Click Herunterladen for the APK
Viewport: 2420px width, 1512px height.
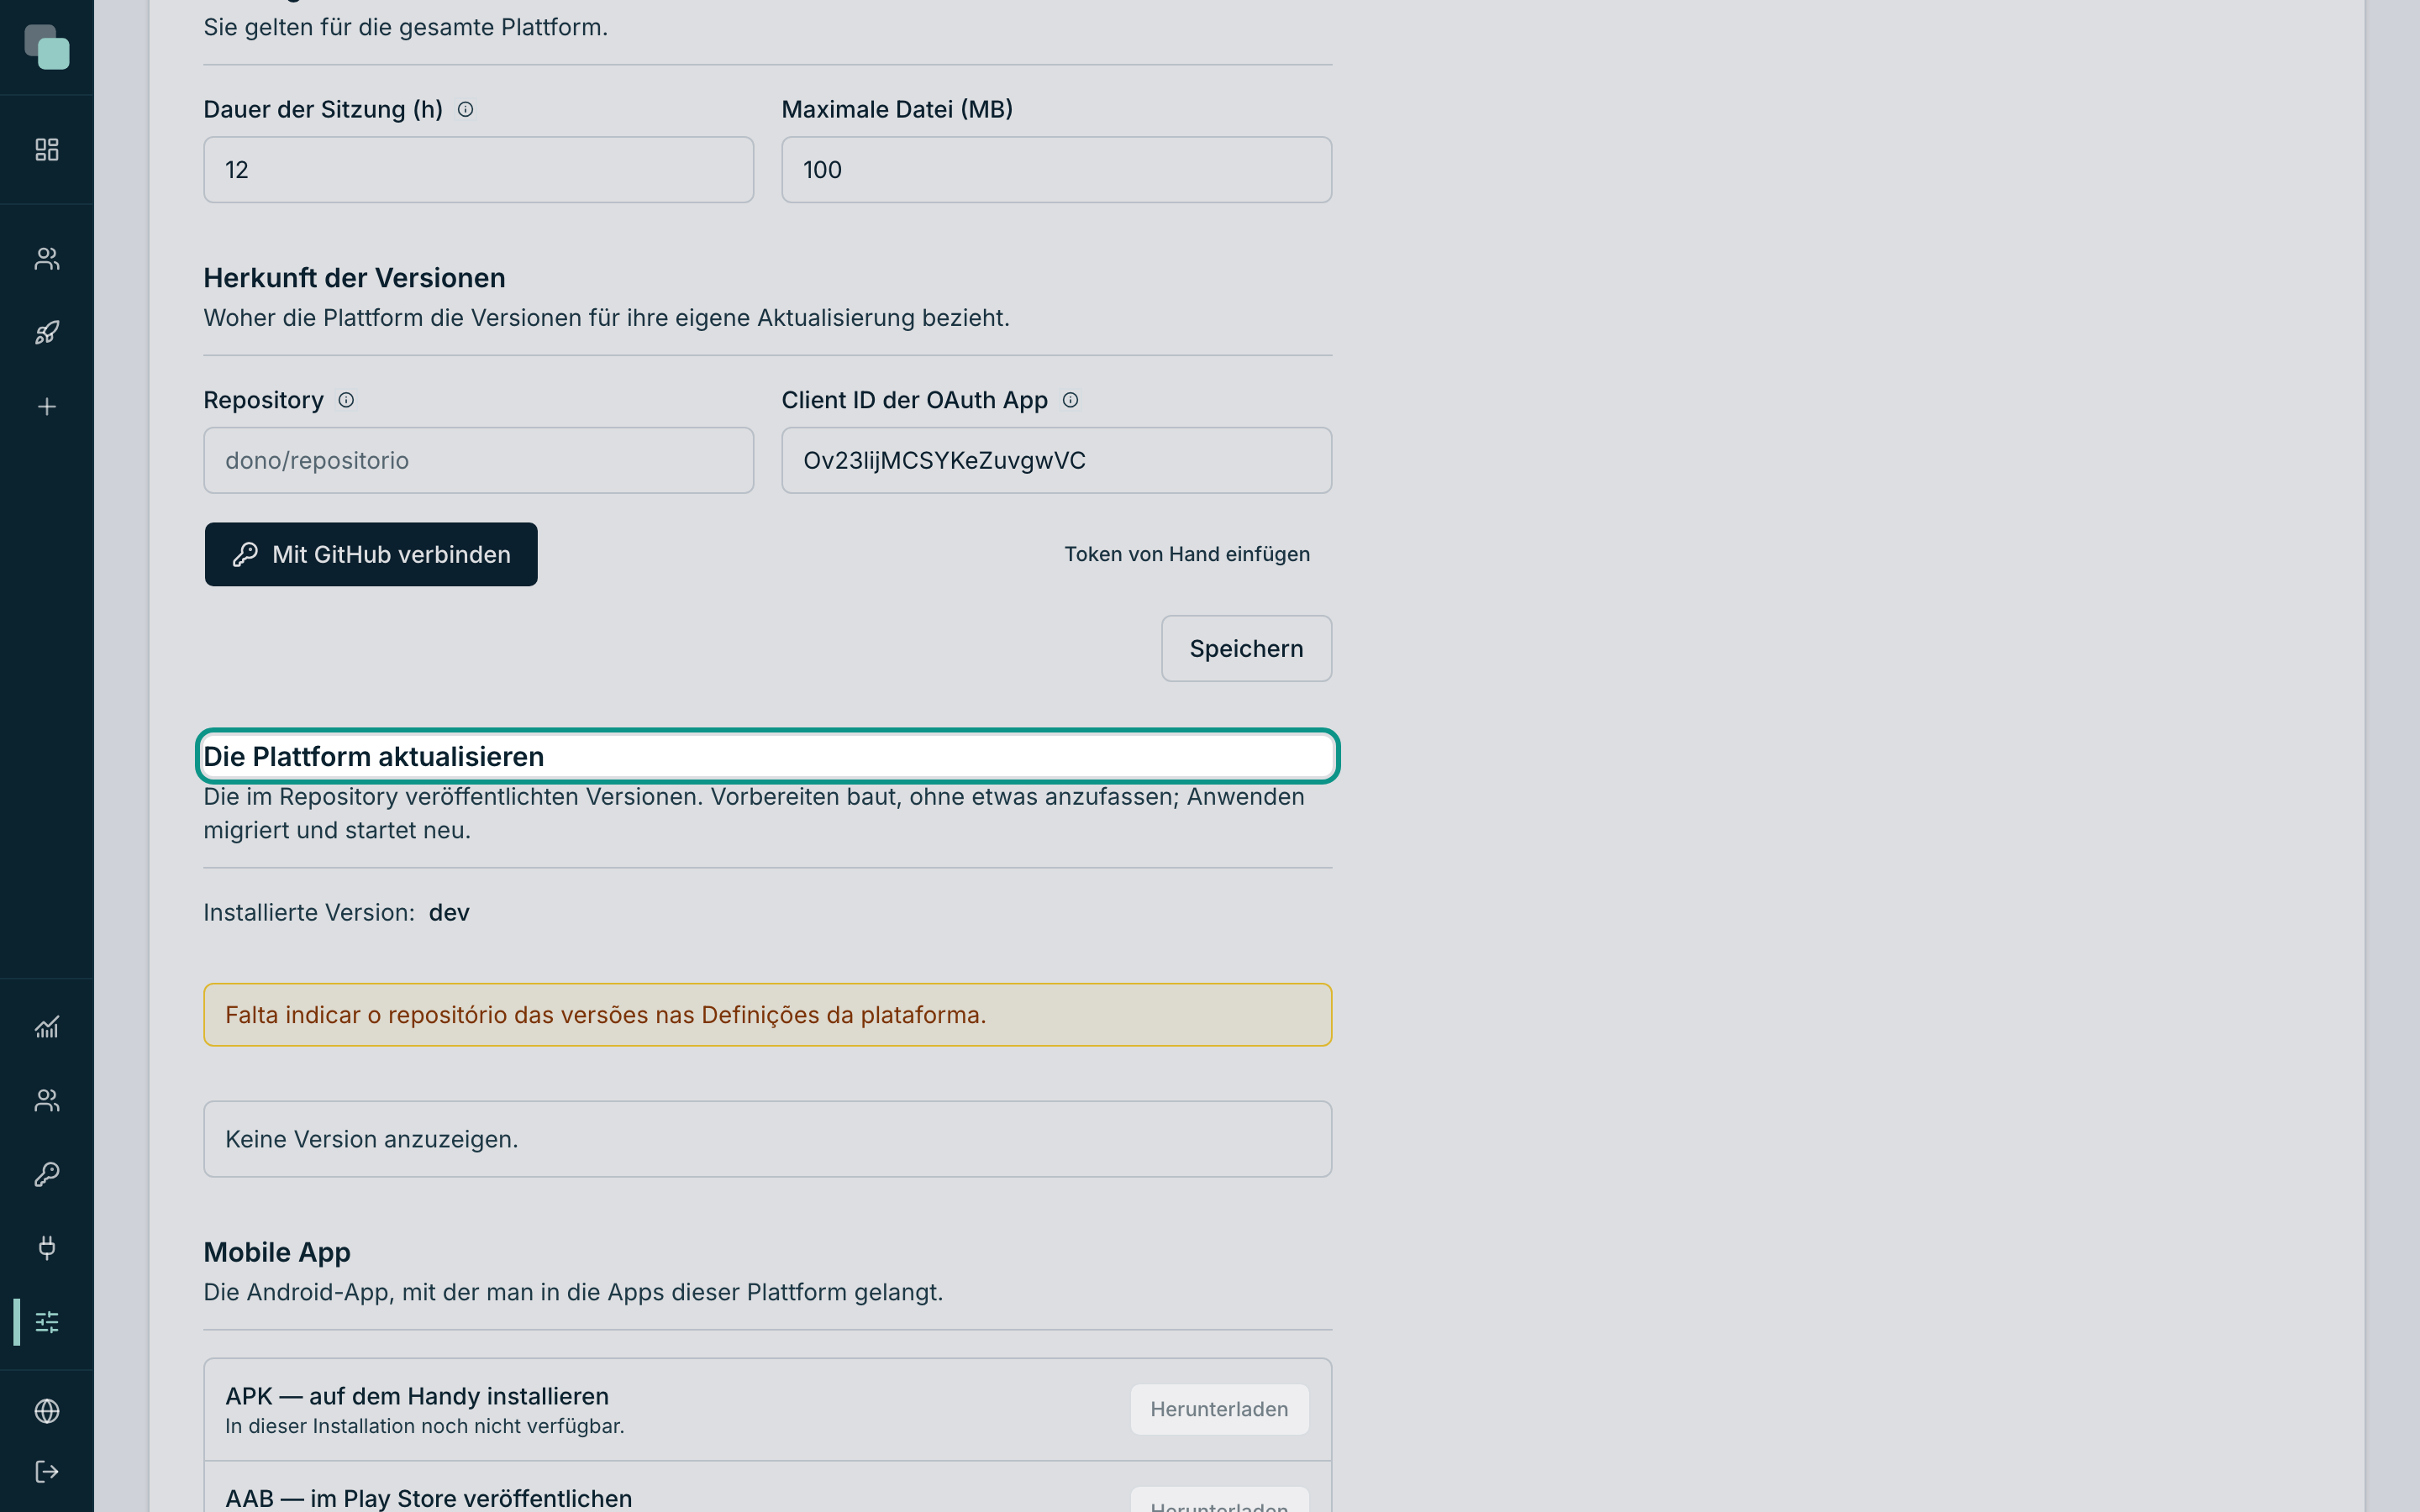[1219, 1409]
